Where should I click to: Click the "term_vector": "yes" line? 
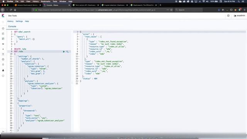36,118
